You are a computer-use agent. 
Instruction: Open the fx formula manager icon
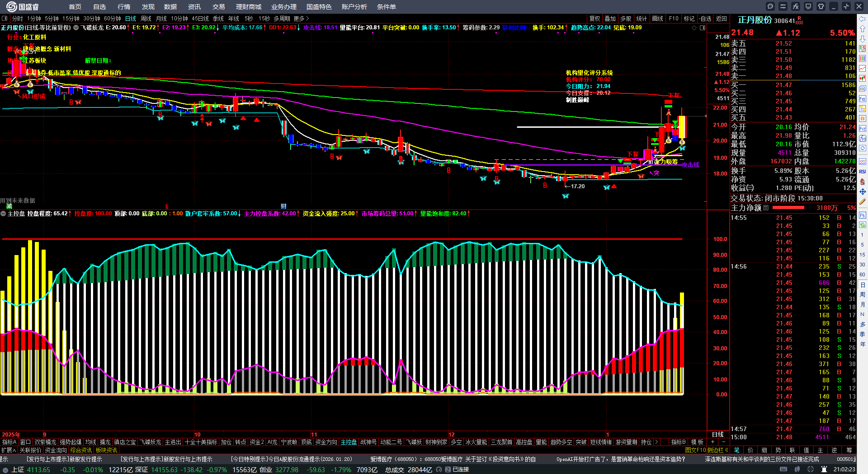[796, 6]
